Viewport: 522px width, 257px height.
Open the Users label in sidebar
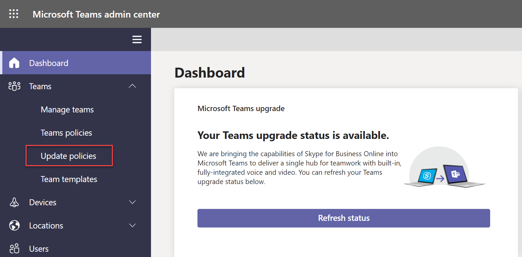[x=39, y=249]
